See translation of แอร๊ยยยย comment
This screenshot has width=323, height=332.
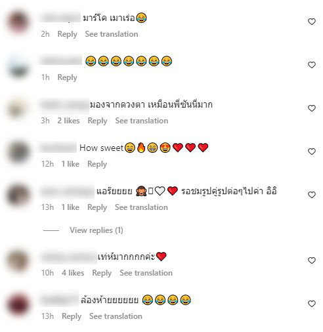[x=141, y=207]
